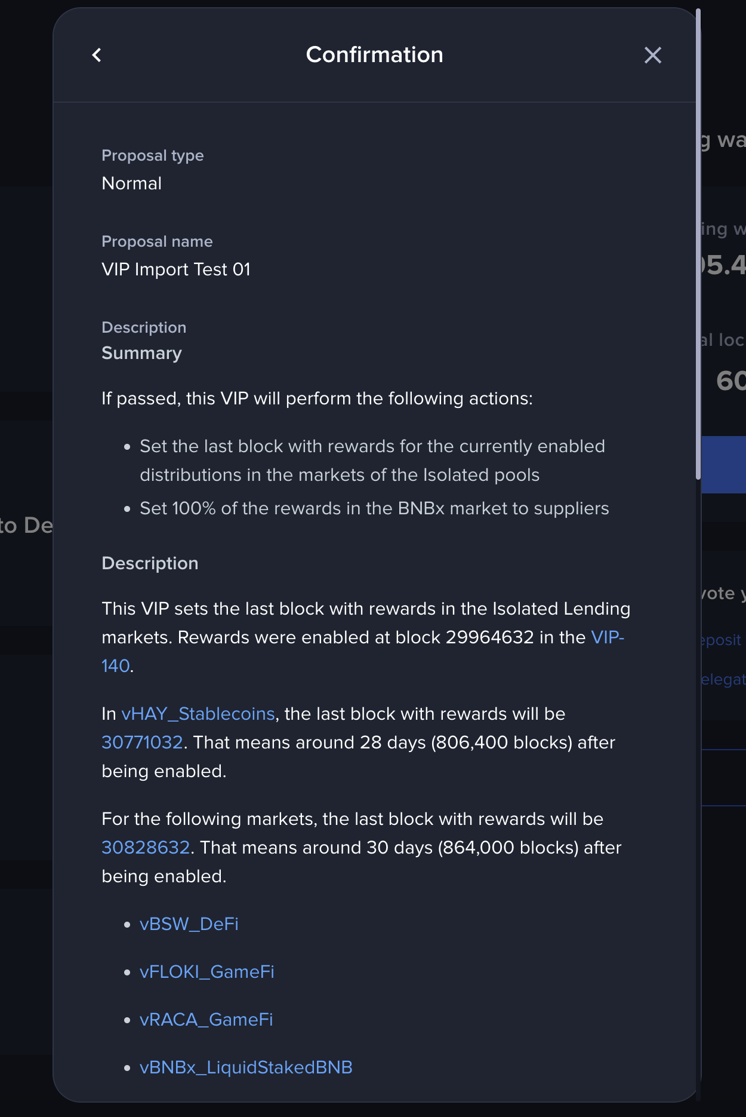This screenshot has width=746, height=1117.
Task: Open the vBSW_DeFi market link
Action: pyautogui.click(x=189, y=924)
